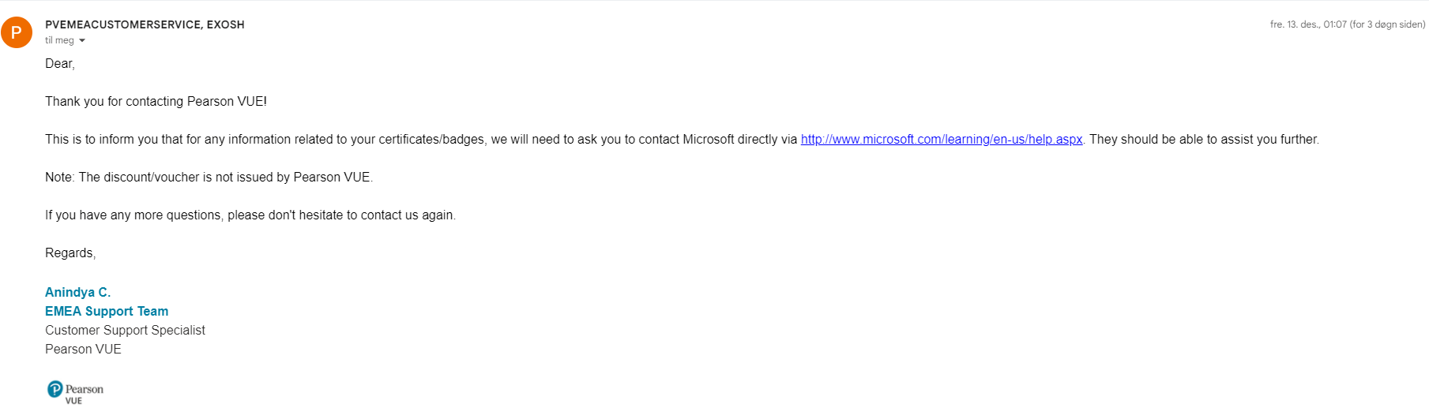This screenshot has width=1429, height=419.
Task: Click the 'Dear,' greeting line
Action: 60,64
